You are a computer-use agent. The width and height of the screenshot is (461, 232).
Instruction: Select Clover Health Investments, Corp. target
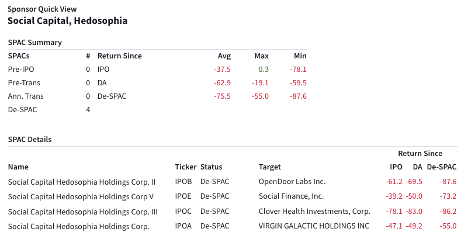pos(314,212)
